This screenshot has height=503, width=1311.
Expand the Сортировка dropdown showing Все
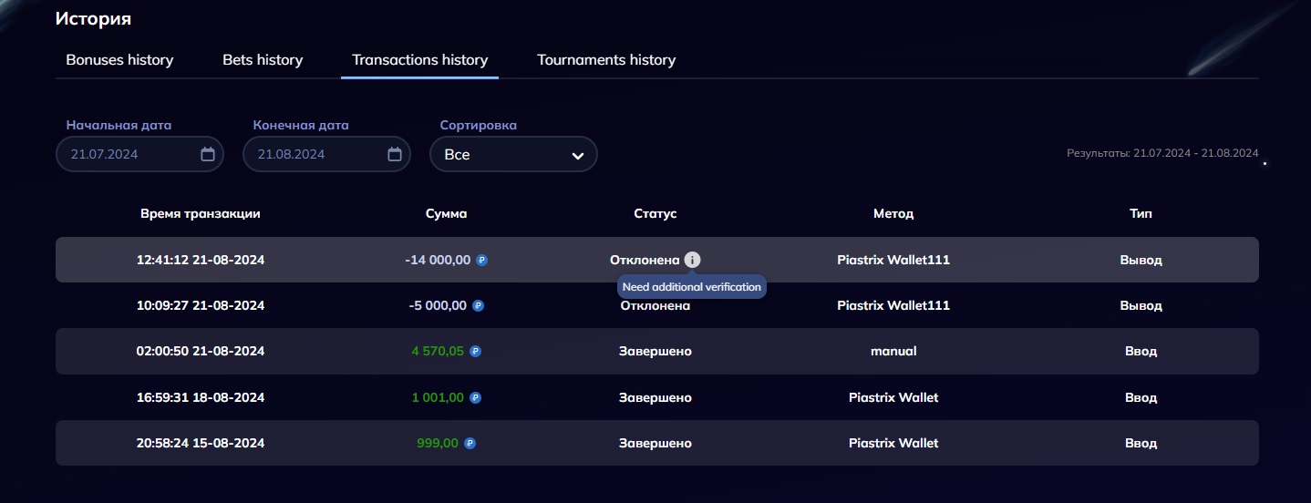tap(512, 154)
